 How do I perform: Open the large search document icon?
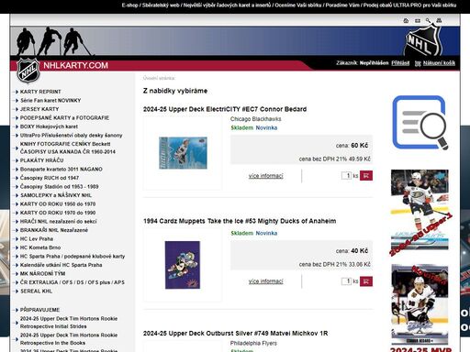420,123
